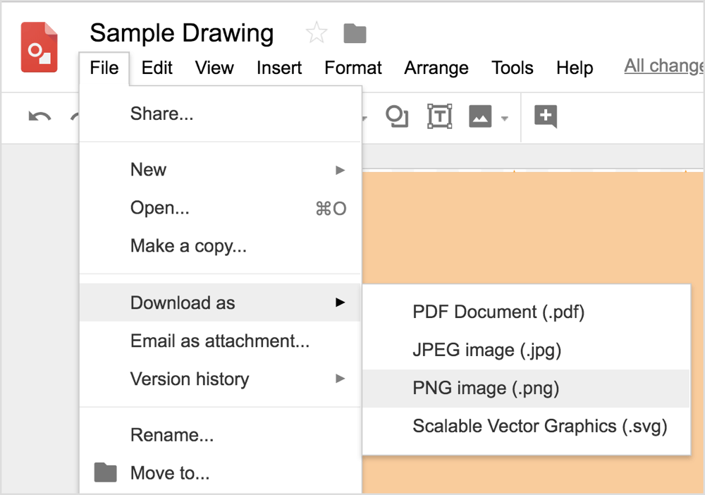Open the File menu
The image size is (705, 495).
tap(104, 68)
